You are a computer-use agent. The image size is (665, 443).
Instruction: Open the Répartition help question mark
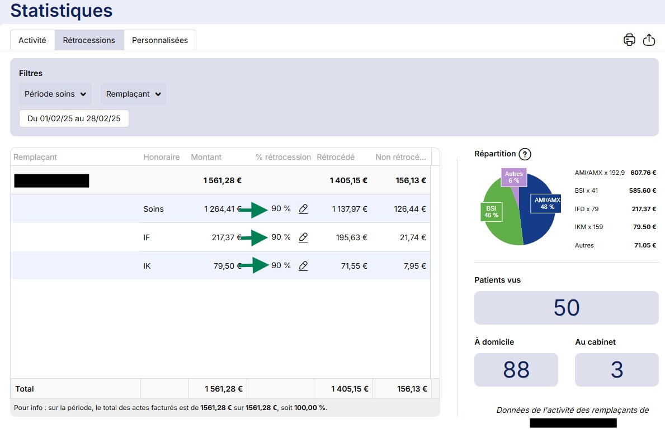click(x=524, y=154)
